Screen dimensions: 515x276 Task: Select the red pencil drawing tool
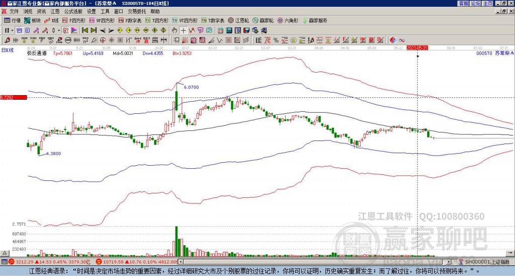click(x=7, y=40)
